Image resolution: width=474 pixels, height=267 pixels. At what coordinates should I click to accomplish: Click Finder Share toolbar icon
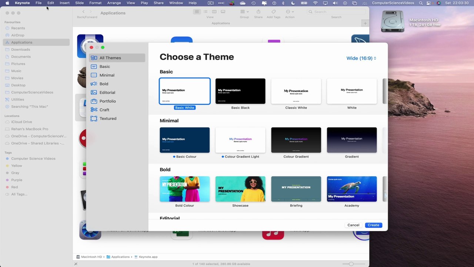click(258, 12)
